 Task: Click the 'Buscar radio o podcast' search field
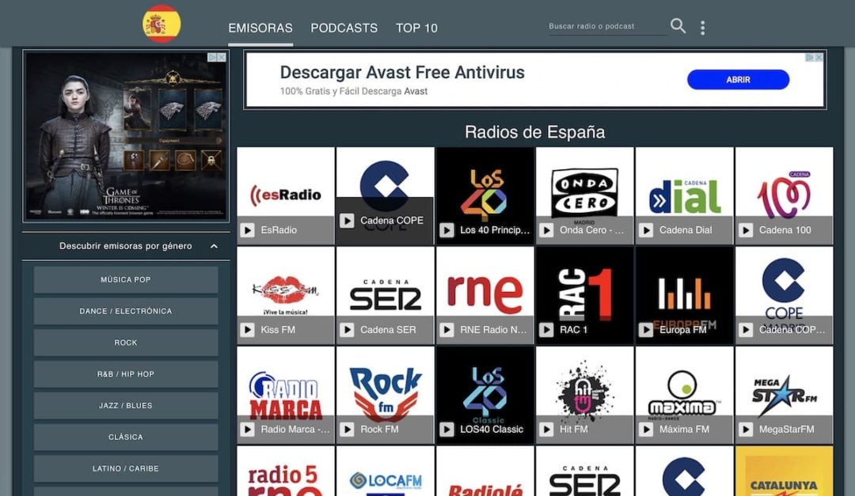tap(606, 26)
